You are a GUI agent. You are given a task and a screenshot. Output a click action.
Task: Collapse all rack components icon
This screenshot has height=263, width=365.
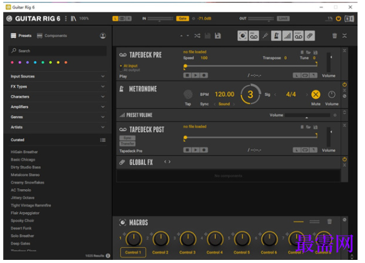344,36
